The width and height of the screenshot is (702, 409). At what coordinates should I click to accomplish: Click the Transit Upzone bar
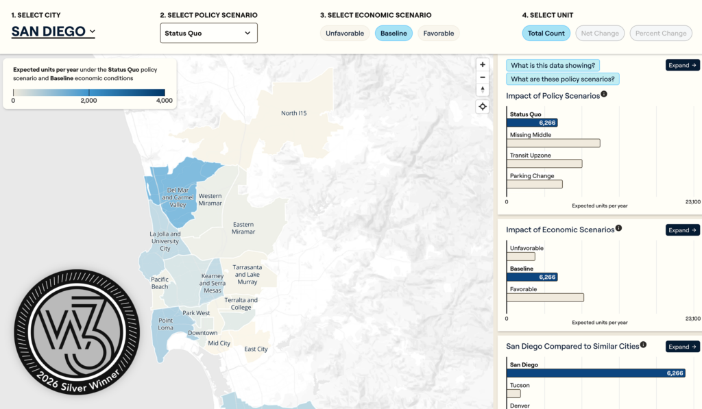[x=544, y=164]
